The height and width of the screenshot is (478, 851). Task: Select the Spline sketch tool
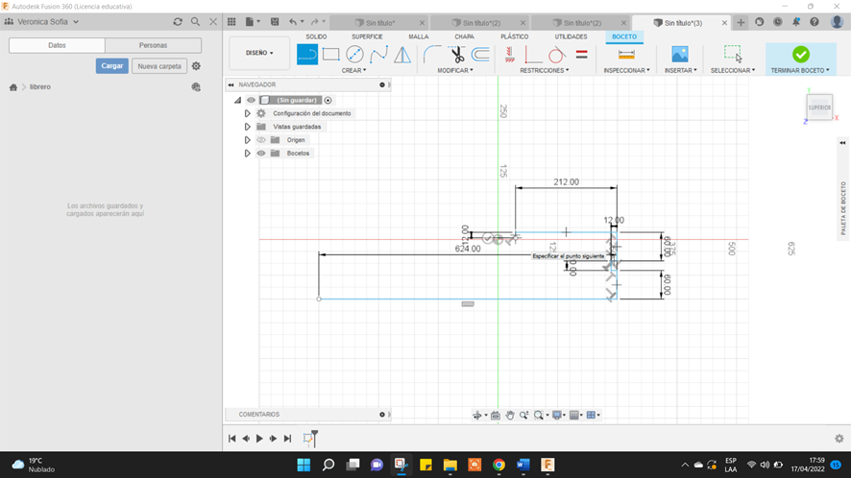[378, 55]
